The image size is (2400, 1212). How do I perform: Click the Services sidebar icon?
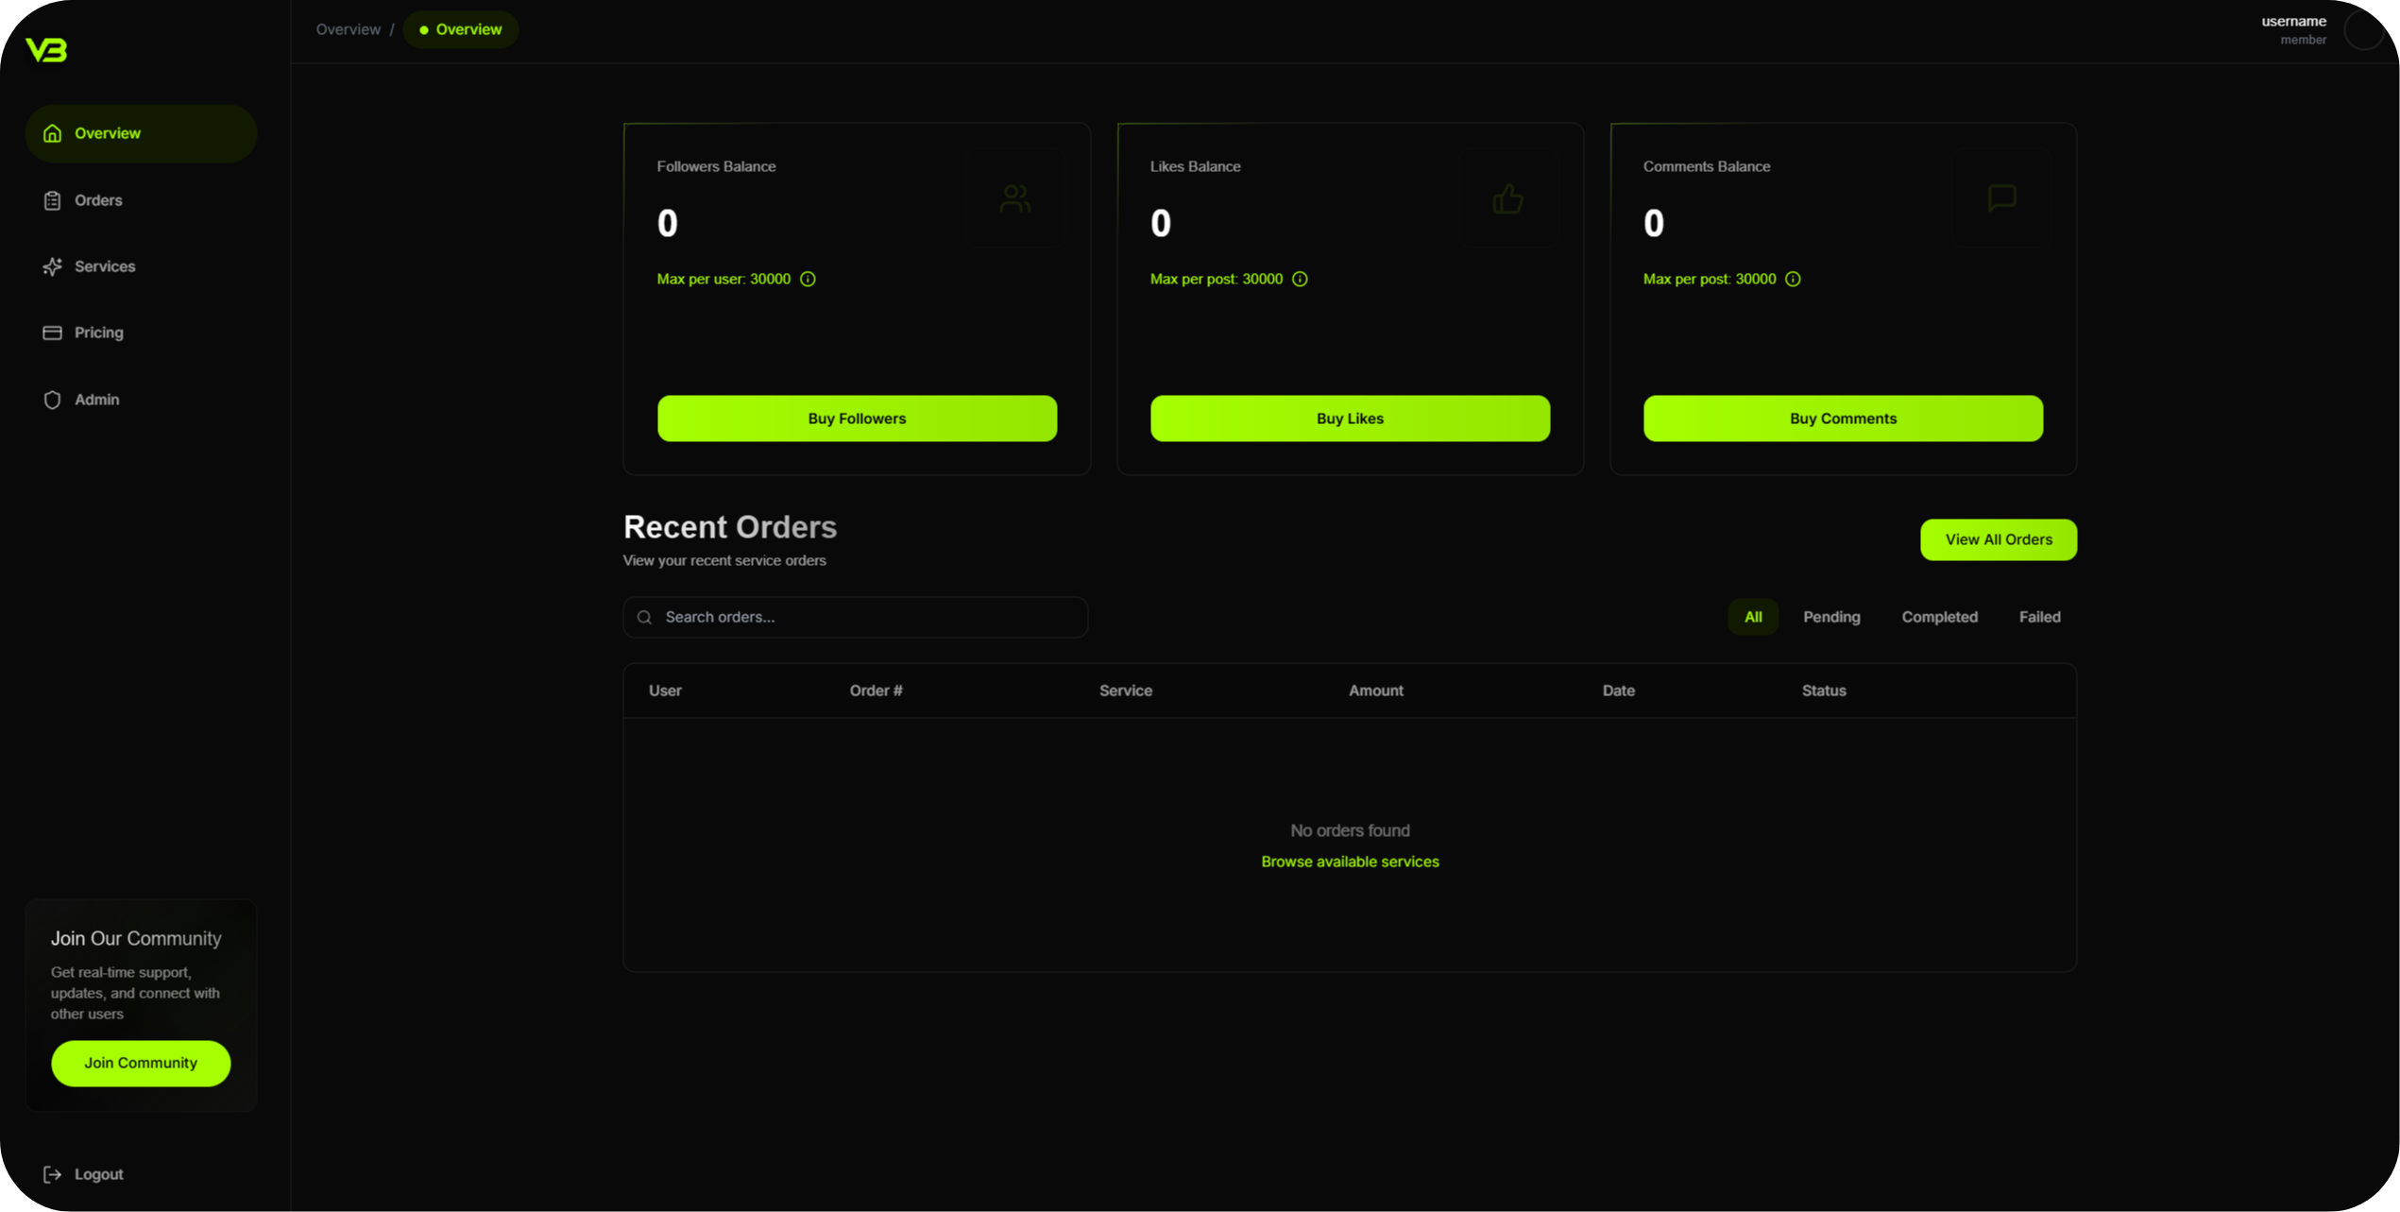click(x=53, y=265)
